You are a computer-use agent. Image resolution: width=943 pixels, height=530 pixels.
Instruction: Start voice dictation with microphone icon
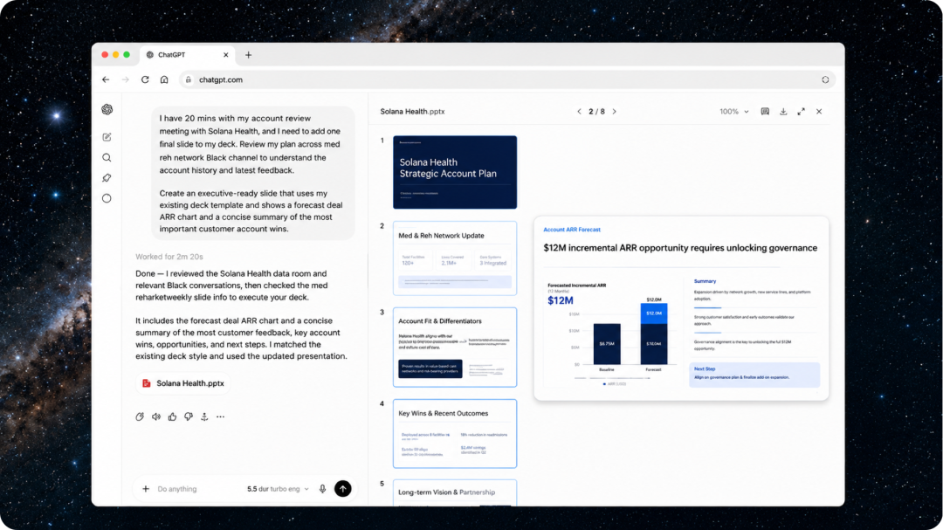tap(322, 489)
